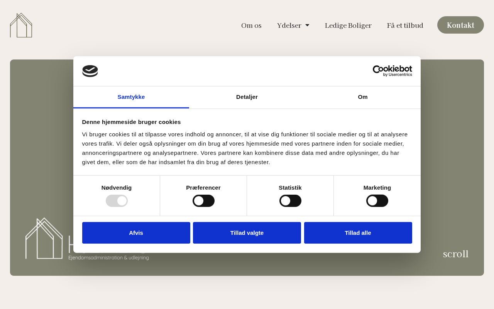The width and height of the screenshot is (494, 309).
Task: Click the white house logo in hero banner
Action: pyautogui.click(x=44, y=239)
